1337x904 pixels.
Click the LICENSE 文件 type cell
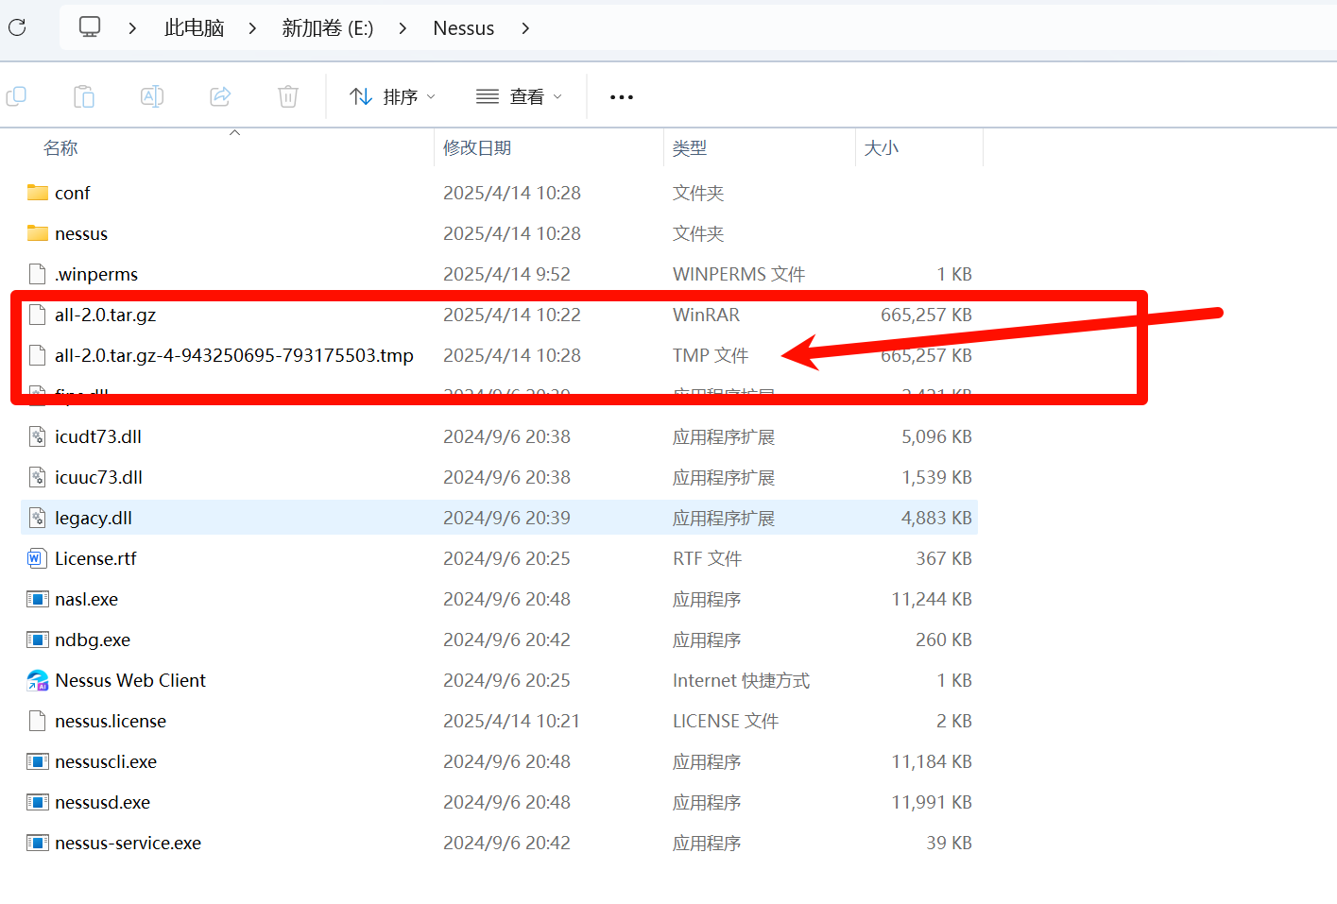[726, 721]
